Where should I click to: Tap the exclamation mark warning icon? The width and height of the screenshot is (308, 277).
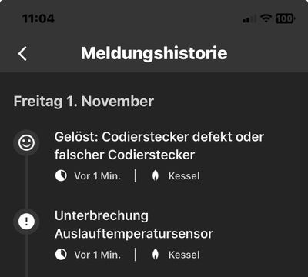(26, 222)
